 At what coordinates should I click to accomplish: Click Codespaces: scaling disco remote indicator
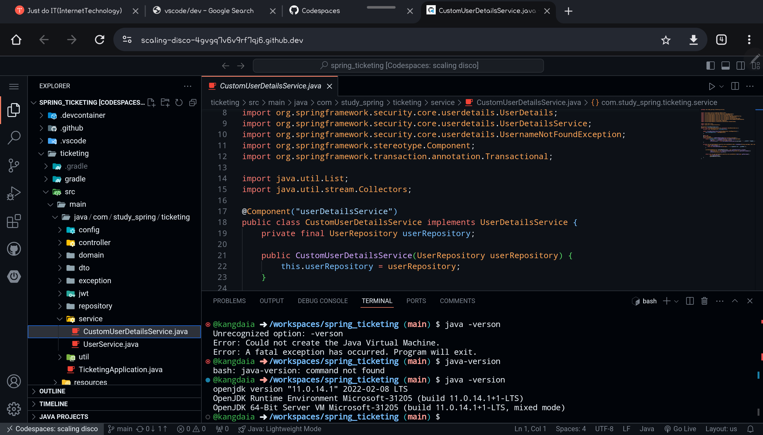[x=52, y=429]
